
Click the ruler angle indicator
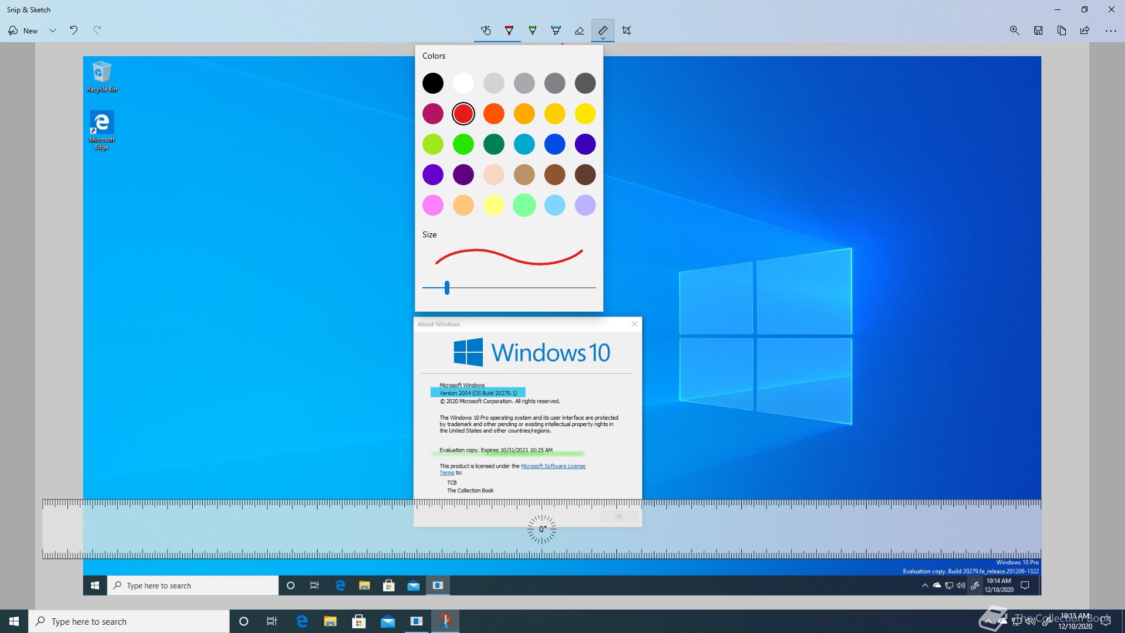click(542, 529)
